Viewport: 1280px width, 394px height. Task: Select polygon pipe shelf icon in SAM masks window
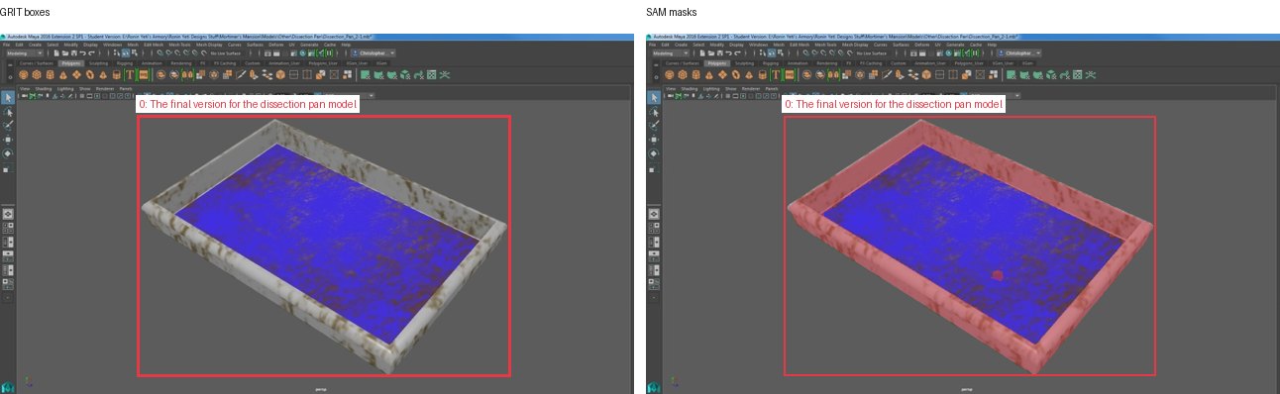pos(762,75)
